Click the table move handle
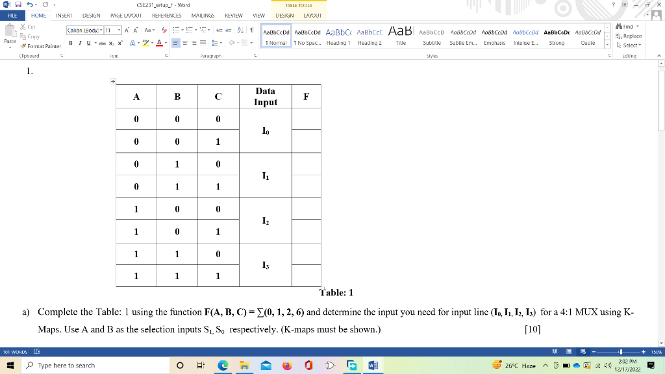This screenshot has width=665, height=374. [x=113, y=81]
